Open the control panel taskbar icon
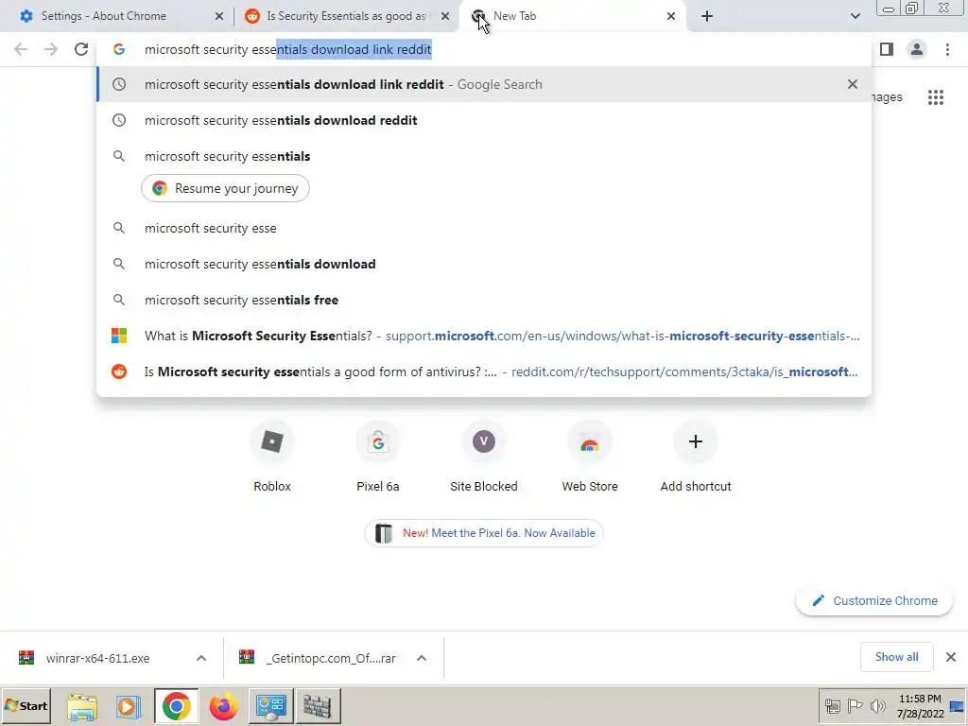This screenshot has width=968, height=726. tap(270, 706)
